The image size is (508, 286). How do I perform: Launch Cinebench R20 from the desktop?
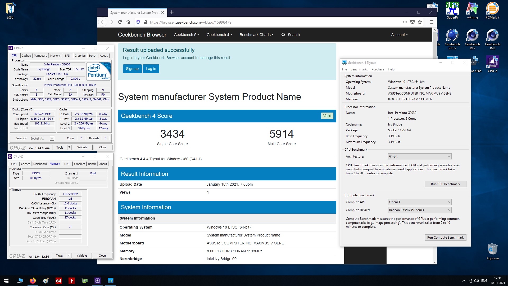[492, 39]
